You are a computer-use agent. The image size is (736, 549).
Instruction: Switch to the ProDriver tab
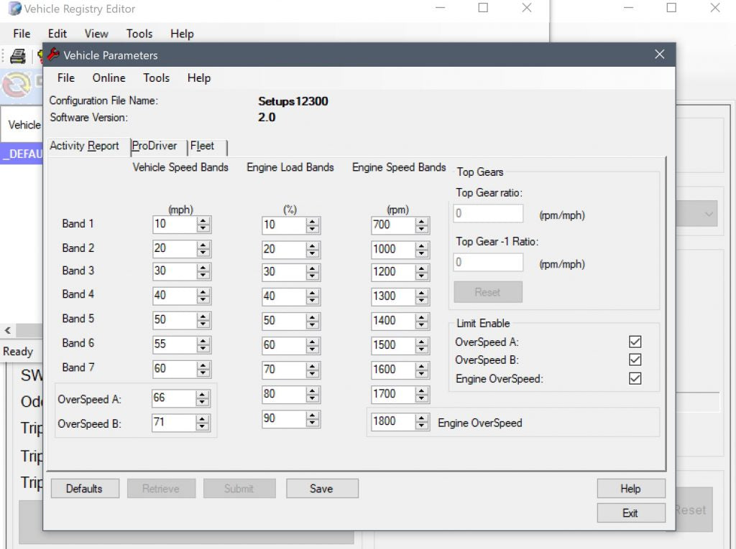tap(155, 146)
